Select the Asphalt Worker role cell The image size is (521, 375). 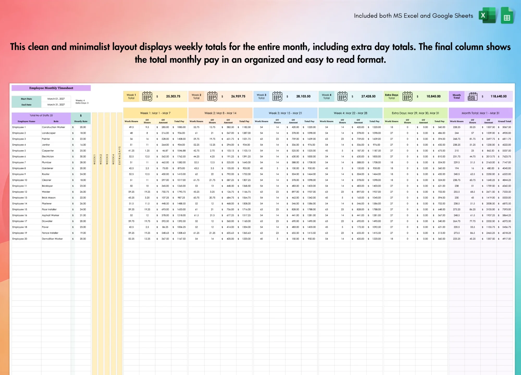[x=56, y=215]
